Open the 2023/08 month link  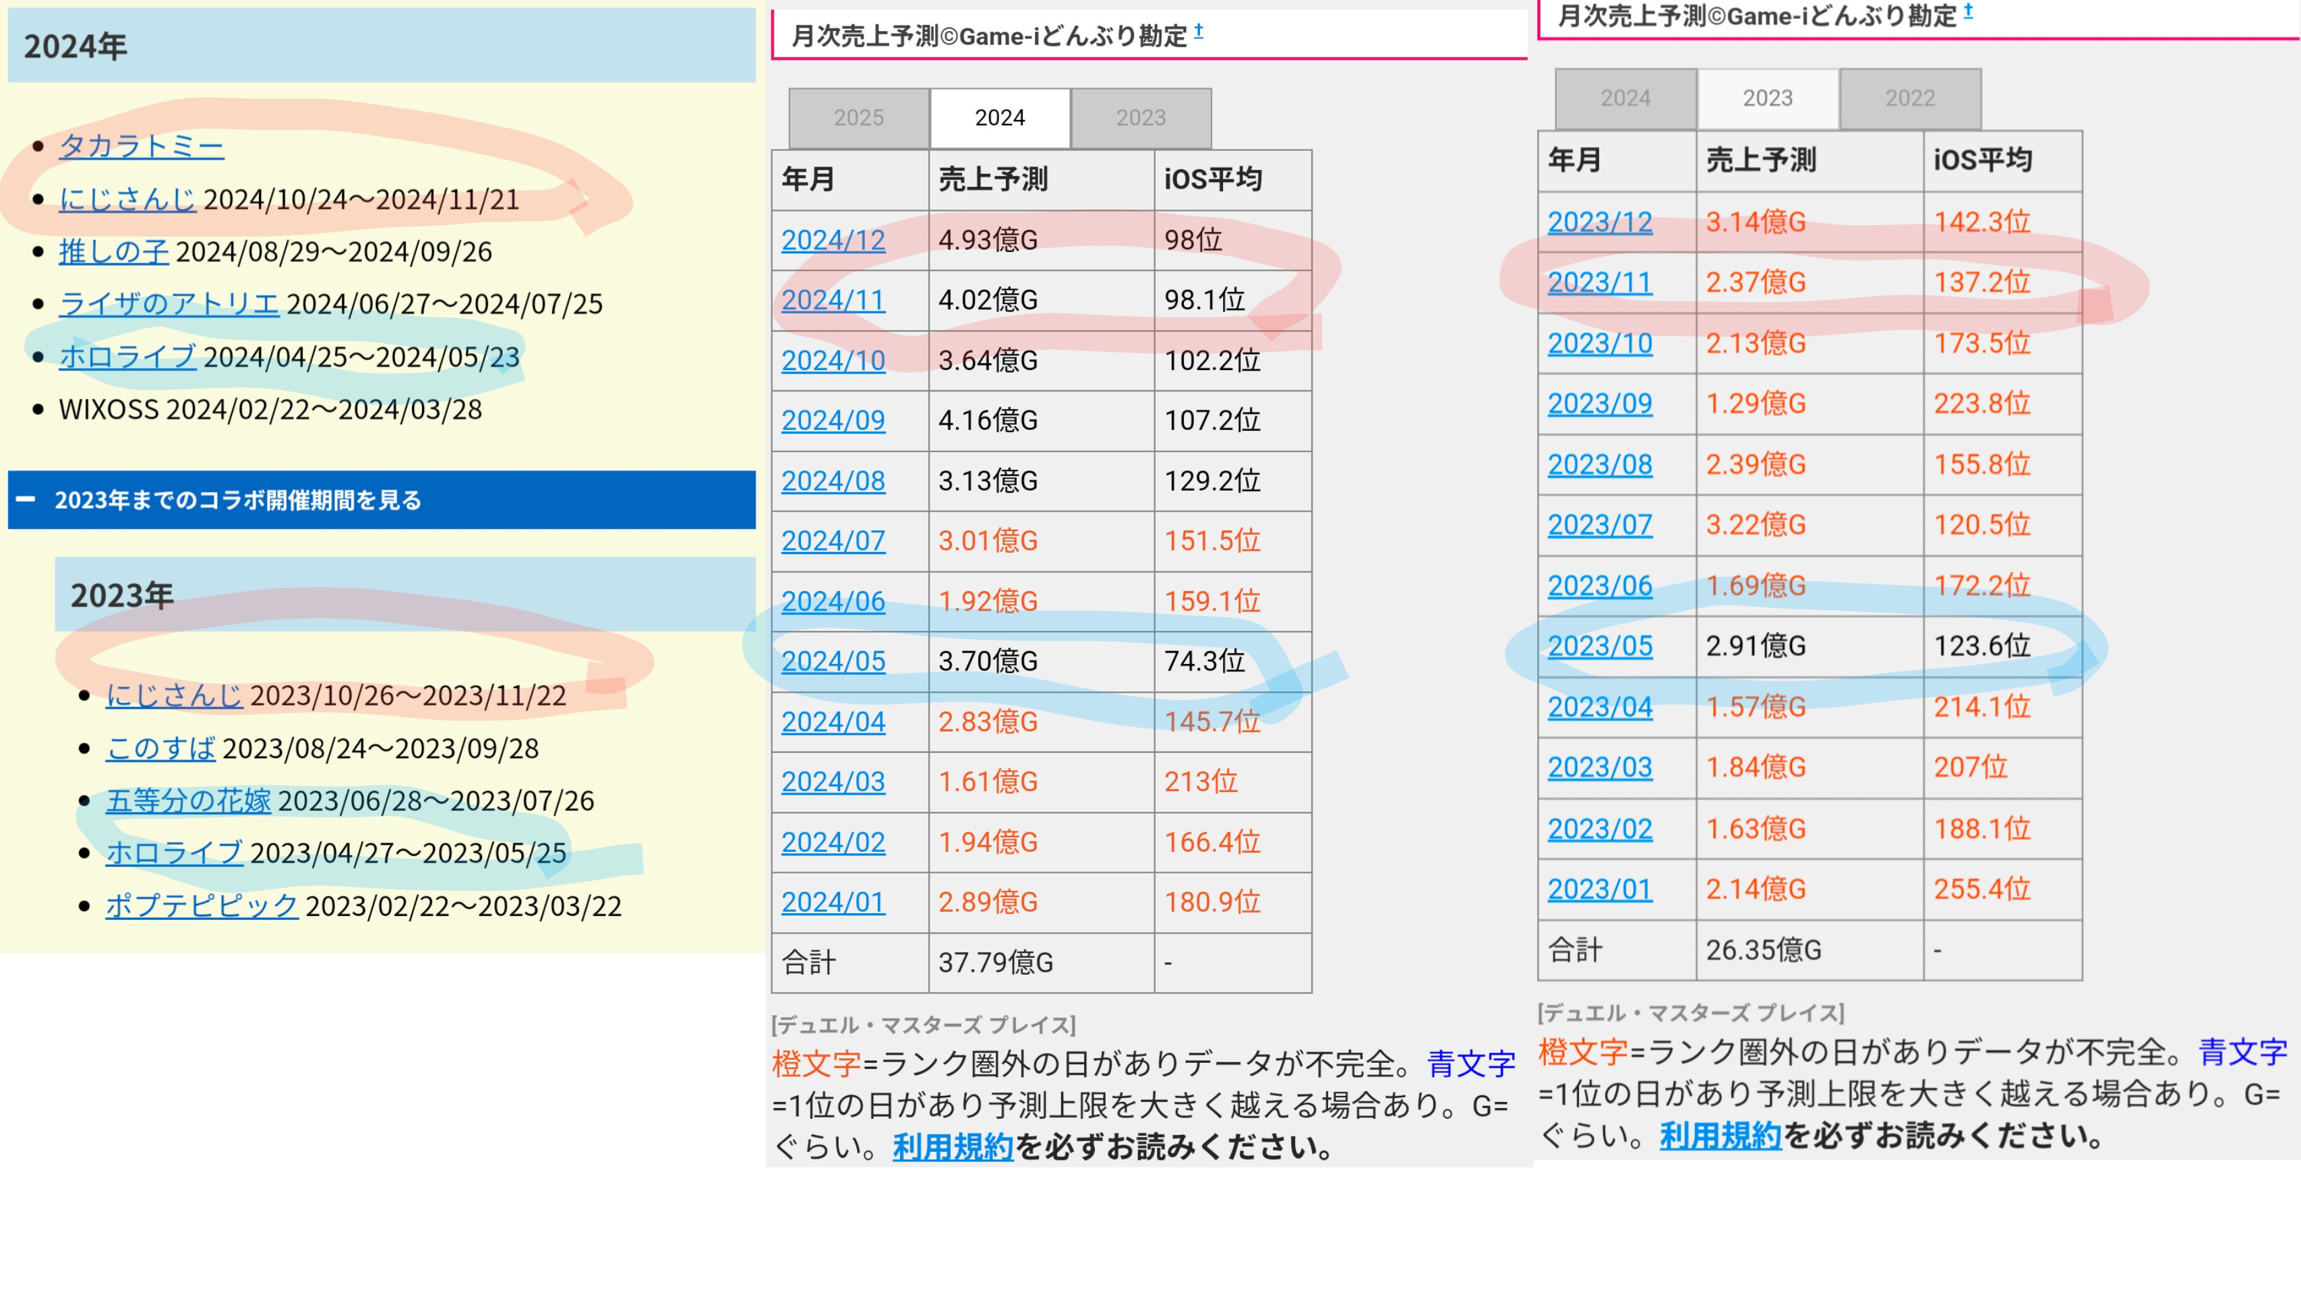[x=1600, y=464]
